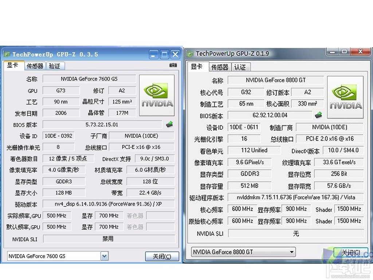The image size is (373, 280).
Task: Click the camera screenshot icon in GPU-Z 0.3.5
Action: coord(173,65)
